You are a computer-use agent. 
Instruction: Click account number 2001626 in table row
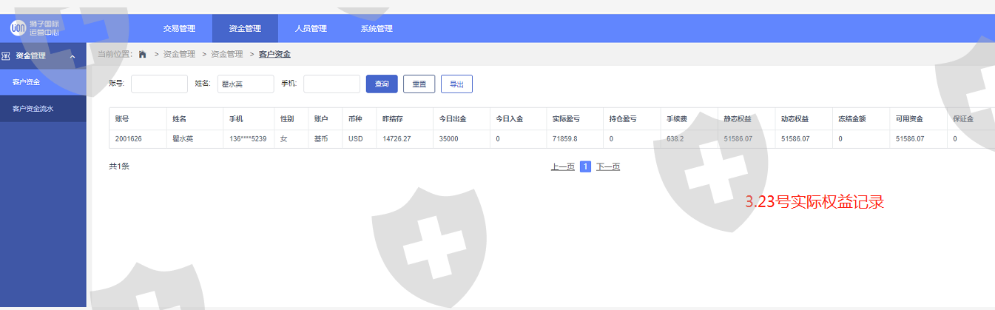pos(129,139)
